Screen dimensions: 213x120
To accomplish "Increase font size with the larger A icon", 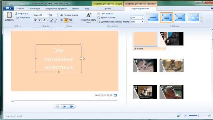I will pyautogui.click(x=51, y=20).
